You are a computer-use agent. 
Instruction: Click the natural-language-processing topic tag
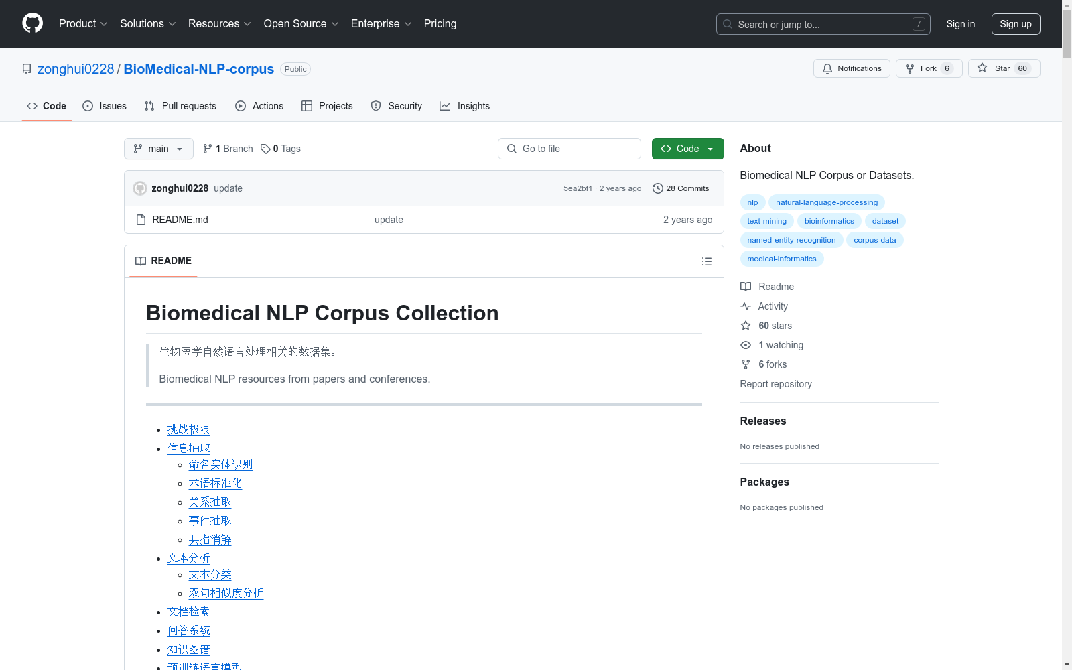coord(826,202)
